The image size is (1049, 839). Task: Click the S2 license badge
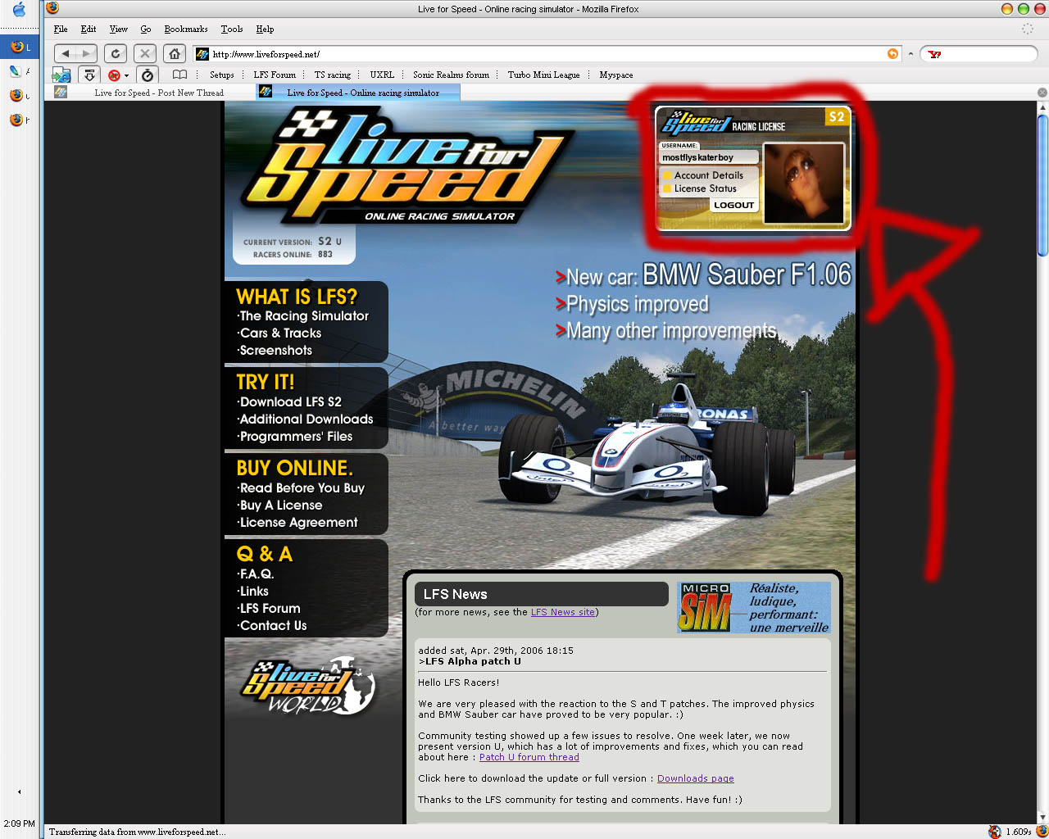coord(836,117)
